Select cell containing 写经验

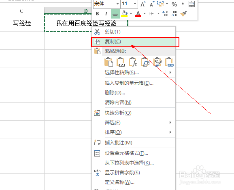[22, 23]
